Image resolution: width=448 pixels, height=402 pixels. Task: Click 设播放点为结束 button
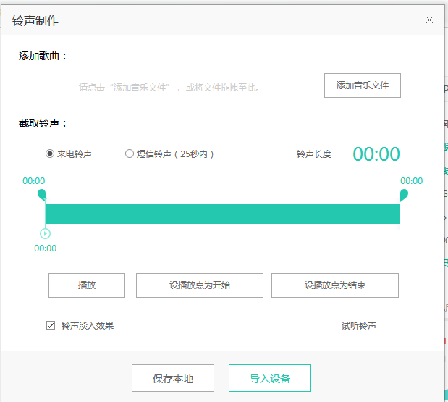[x=335, y=285]
